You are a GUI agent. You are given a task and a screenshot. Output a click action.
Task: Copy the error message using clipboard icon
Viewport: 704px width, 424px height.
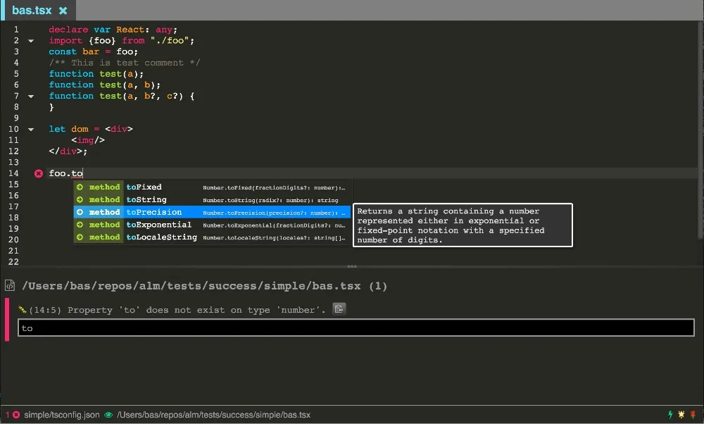pos(339,308)
